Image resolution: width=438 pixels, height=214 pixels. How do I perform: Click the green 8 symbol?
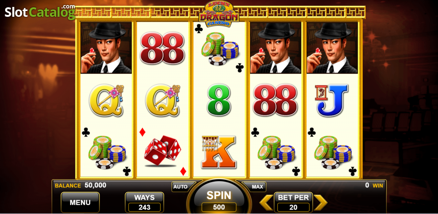coord(219,100)
